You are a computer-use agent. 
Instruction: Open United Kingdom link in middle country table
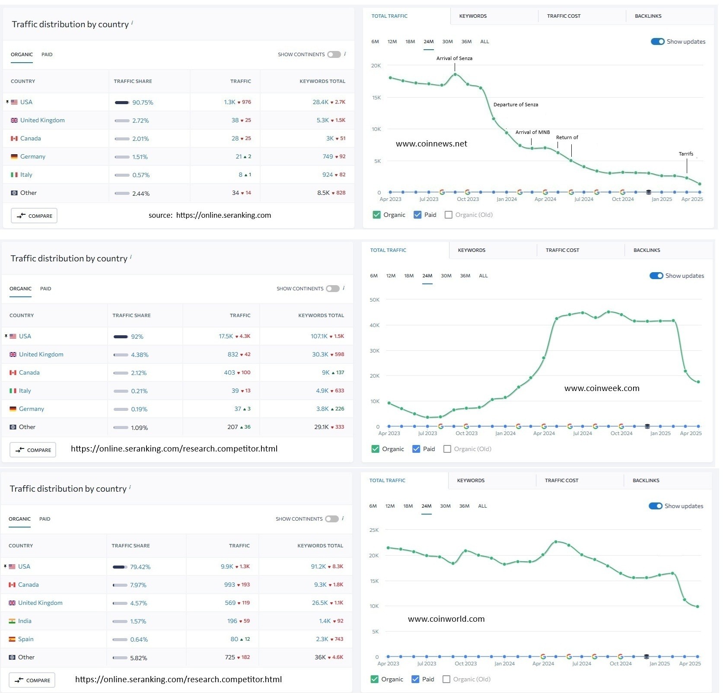pyautogui.click(x=41, y=354)
